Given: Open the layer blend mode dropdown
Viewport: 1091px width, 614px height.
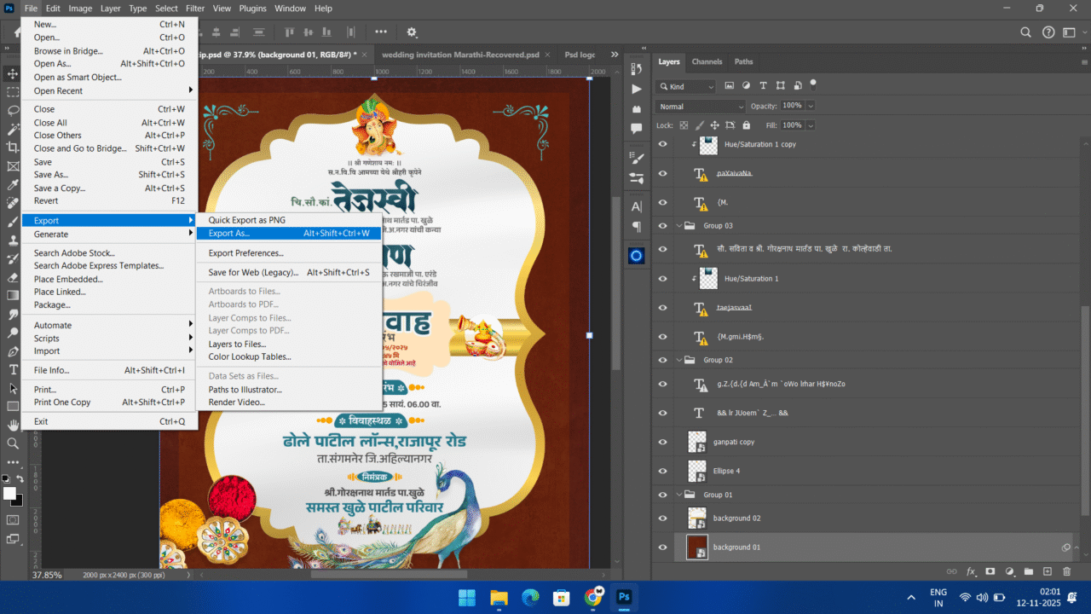Looking at the screenshot, I should pos(699,106).
